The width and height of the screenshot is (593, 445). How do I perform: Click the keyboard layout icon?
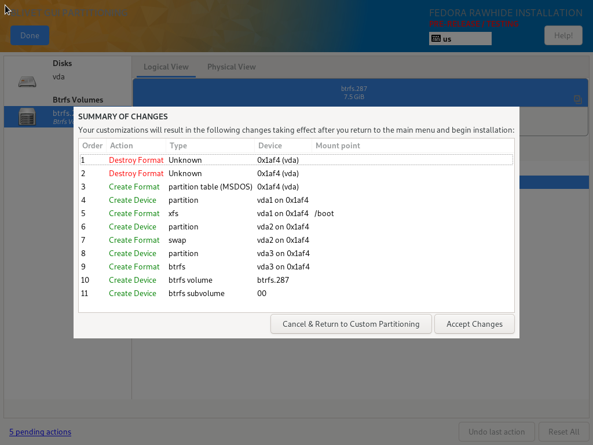click(436, 39)
